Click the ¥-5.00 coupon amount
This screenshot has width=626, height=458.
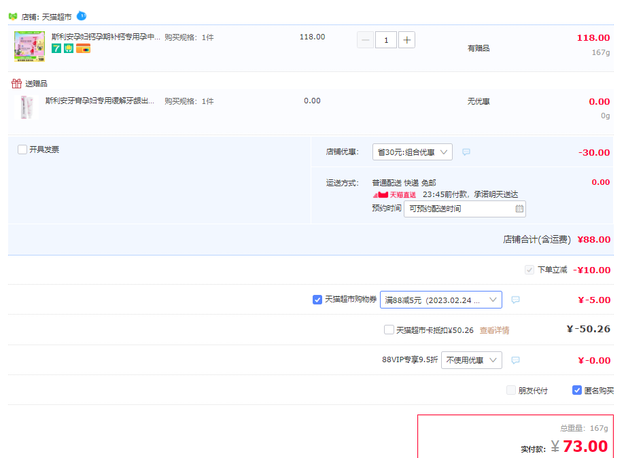coord(594,300)
